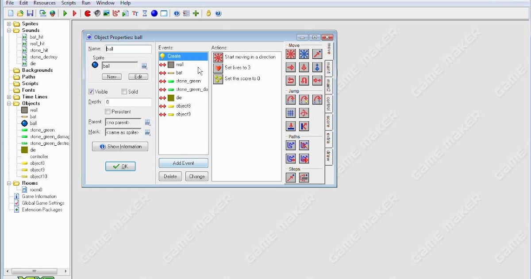Open the Create Sprite toolbar icon
This screenshot has height=279, width=531.
pos(87,13)
